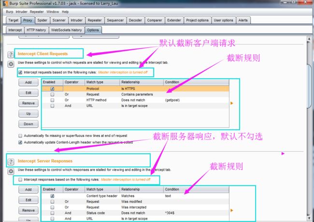Open the WebSockets history sub-tab
The image size is (314, 222).
pos(67,30)
